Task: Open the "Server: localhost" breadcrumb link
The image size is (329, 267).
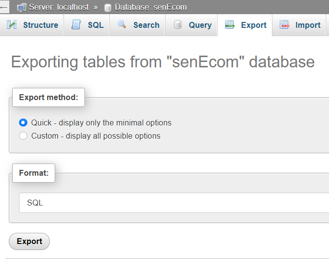Action: pos(59,7)
